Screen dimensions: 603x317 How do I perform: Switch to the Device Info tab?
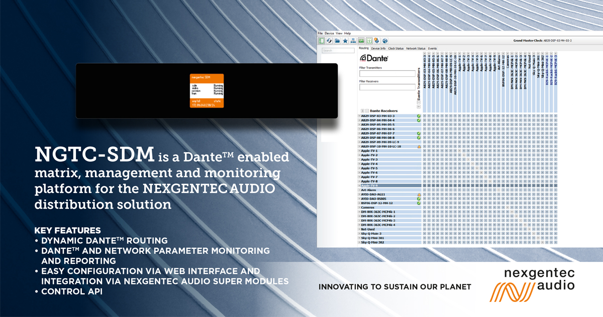pyautogui.click(x=378, y=49)
